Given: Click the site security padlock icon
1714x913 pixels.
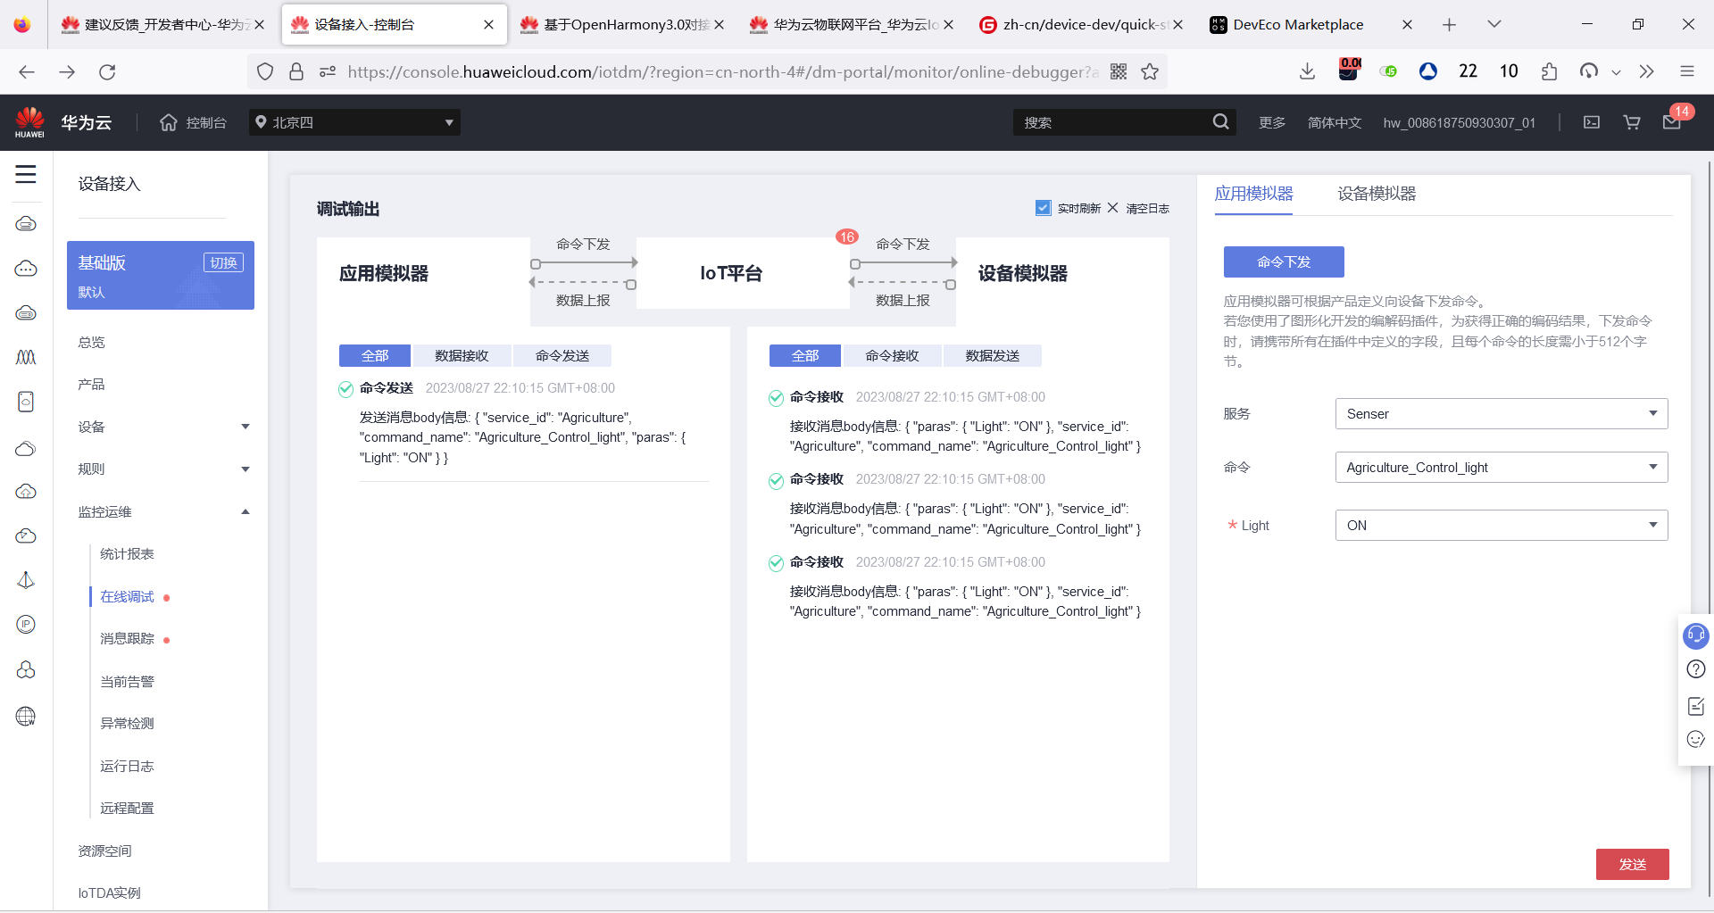Looking at the screenshot, I should (296, 72).
